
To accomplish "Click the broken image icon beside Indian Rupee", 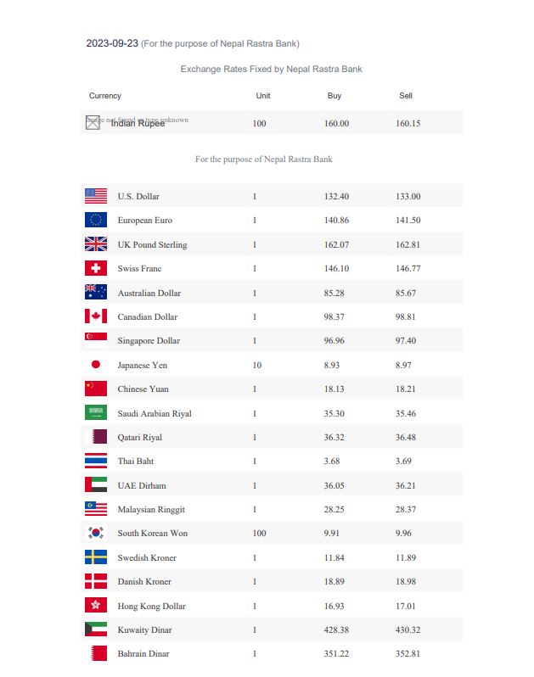I will coord(93,122).
